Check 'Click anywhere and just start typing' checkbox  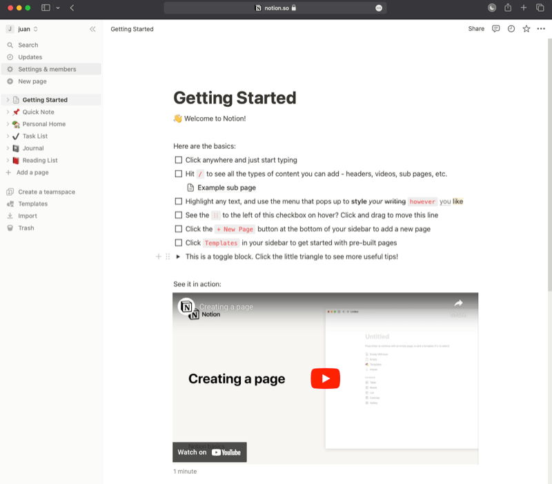pos(179,160)
